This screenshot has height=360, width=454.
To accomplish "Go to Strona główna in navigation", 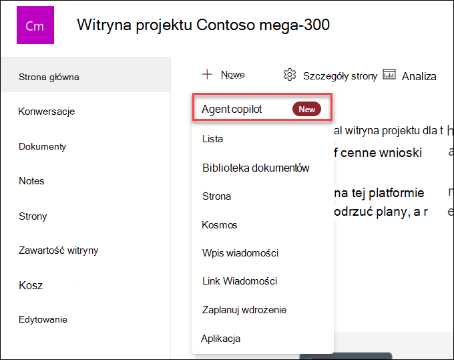I will [86, 75].
